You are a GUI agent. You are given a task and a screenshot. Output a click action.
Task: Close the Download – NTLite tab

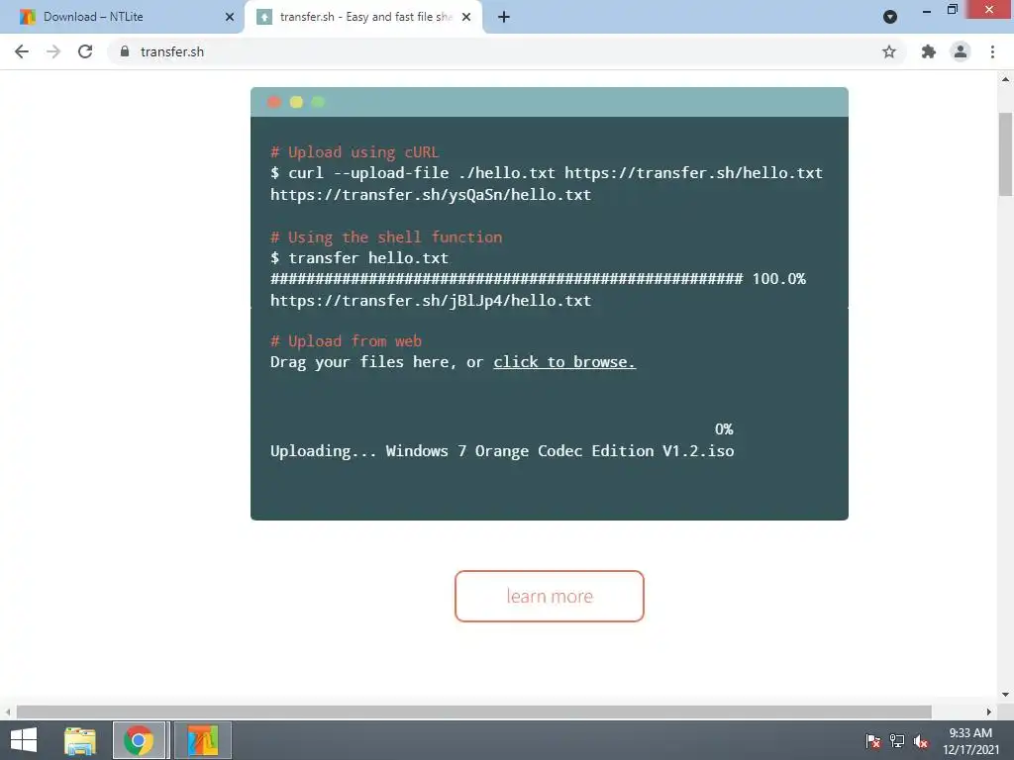point(230,17)
